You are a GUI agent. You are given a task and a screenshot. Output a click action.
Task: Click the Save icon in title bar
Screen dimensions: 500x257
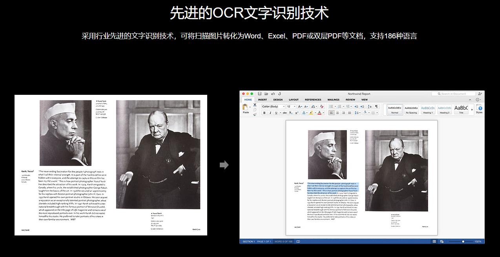[260, 94]
